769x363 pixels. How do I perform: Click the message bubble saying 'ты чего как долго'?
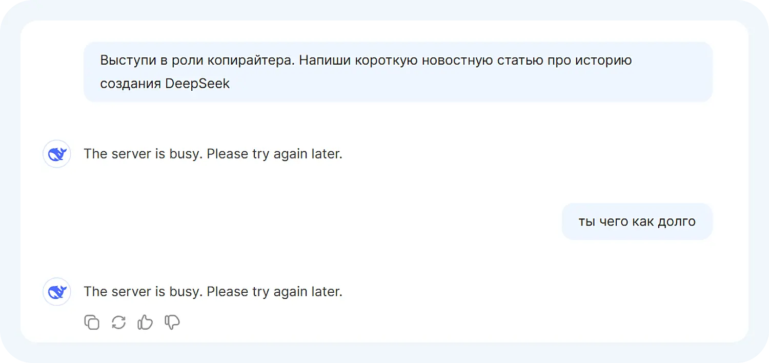(637, 221)
